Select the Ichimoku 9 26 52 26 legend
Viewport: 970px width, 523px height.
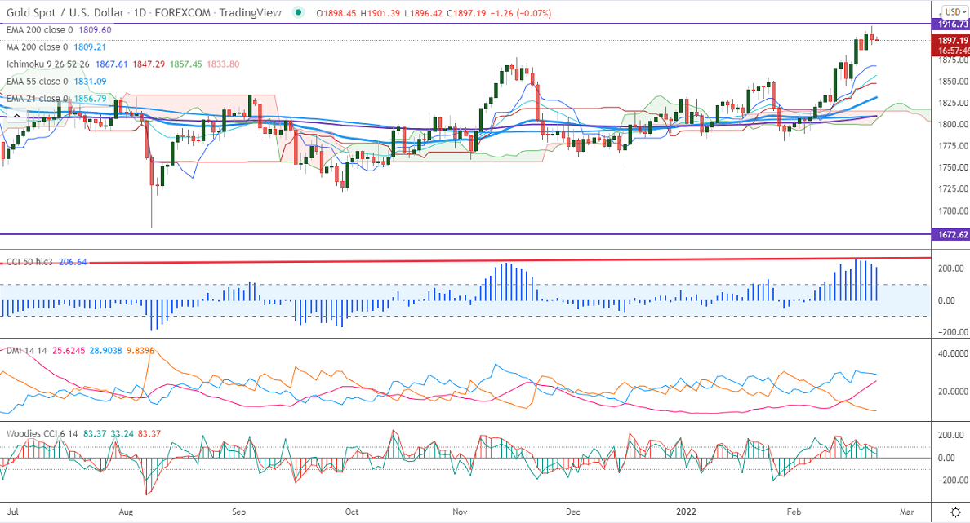click(x=47, y=64)
